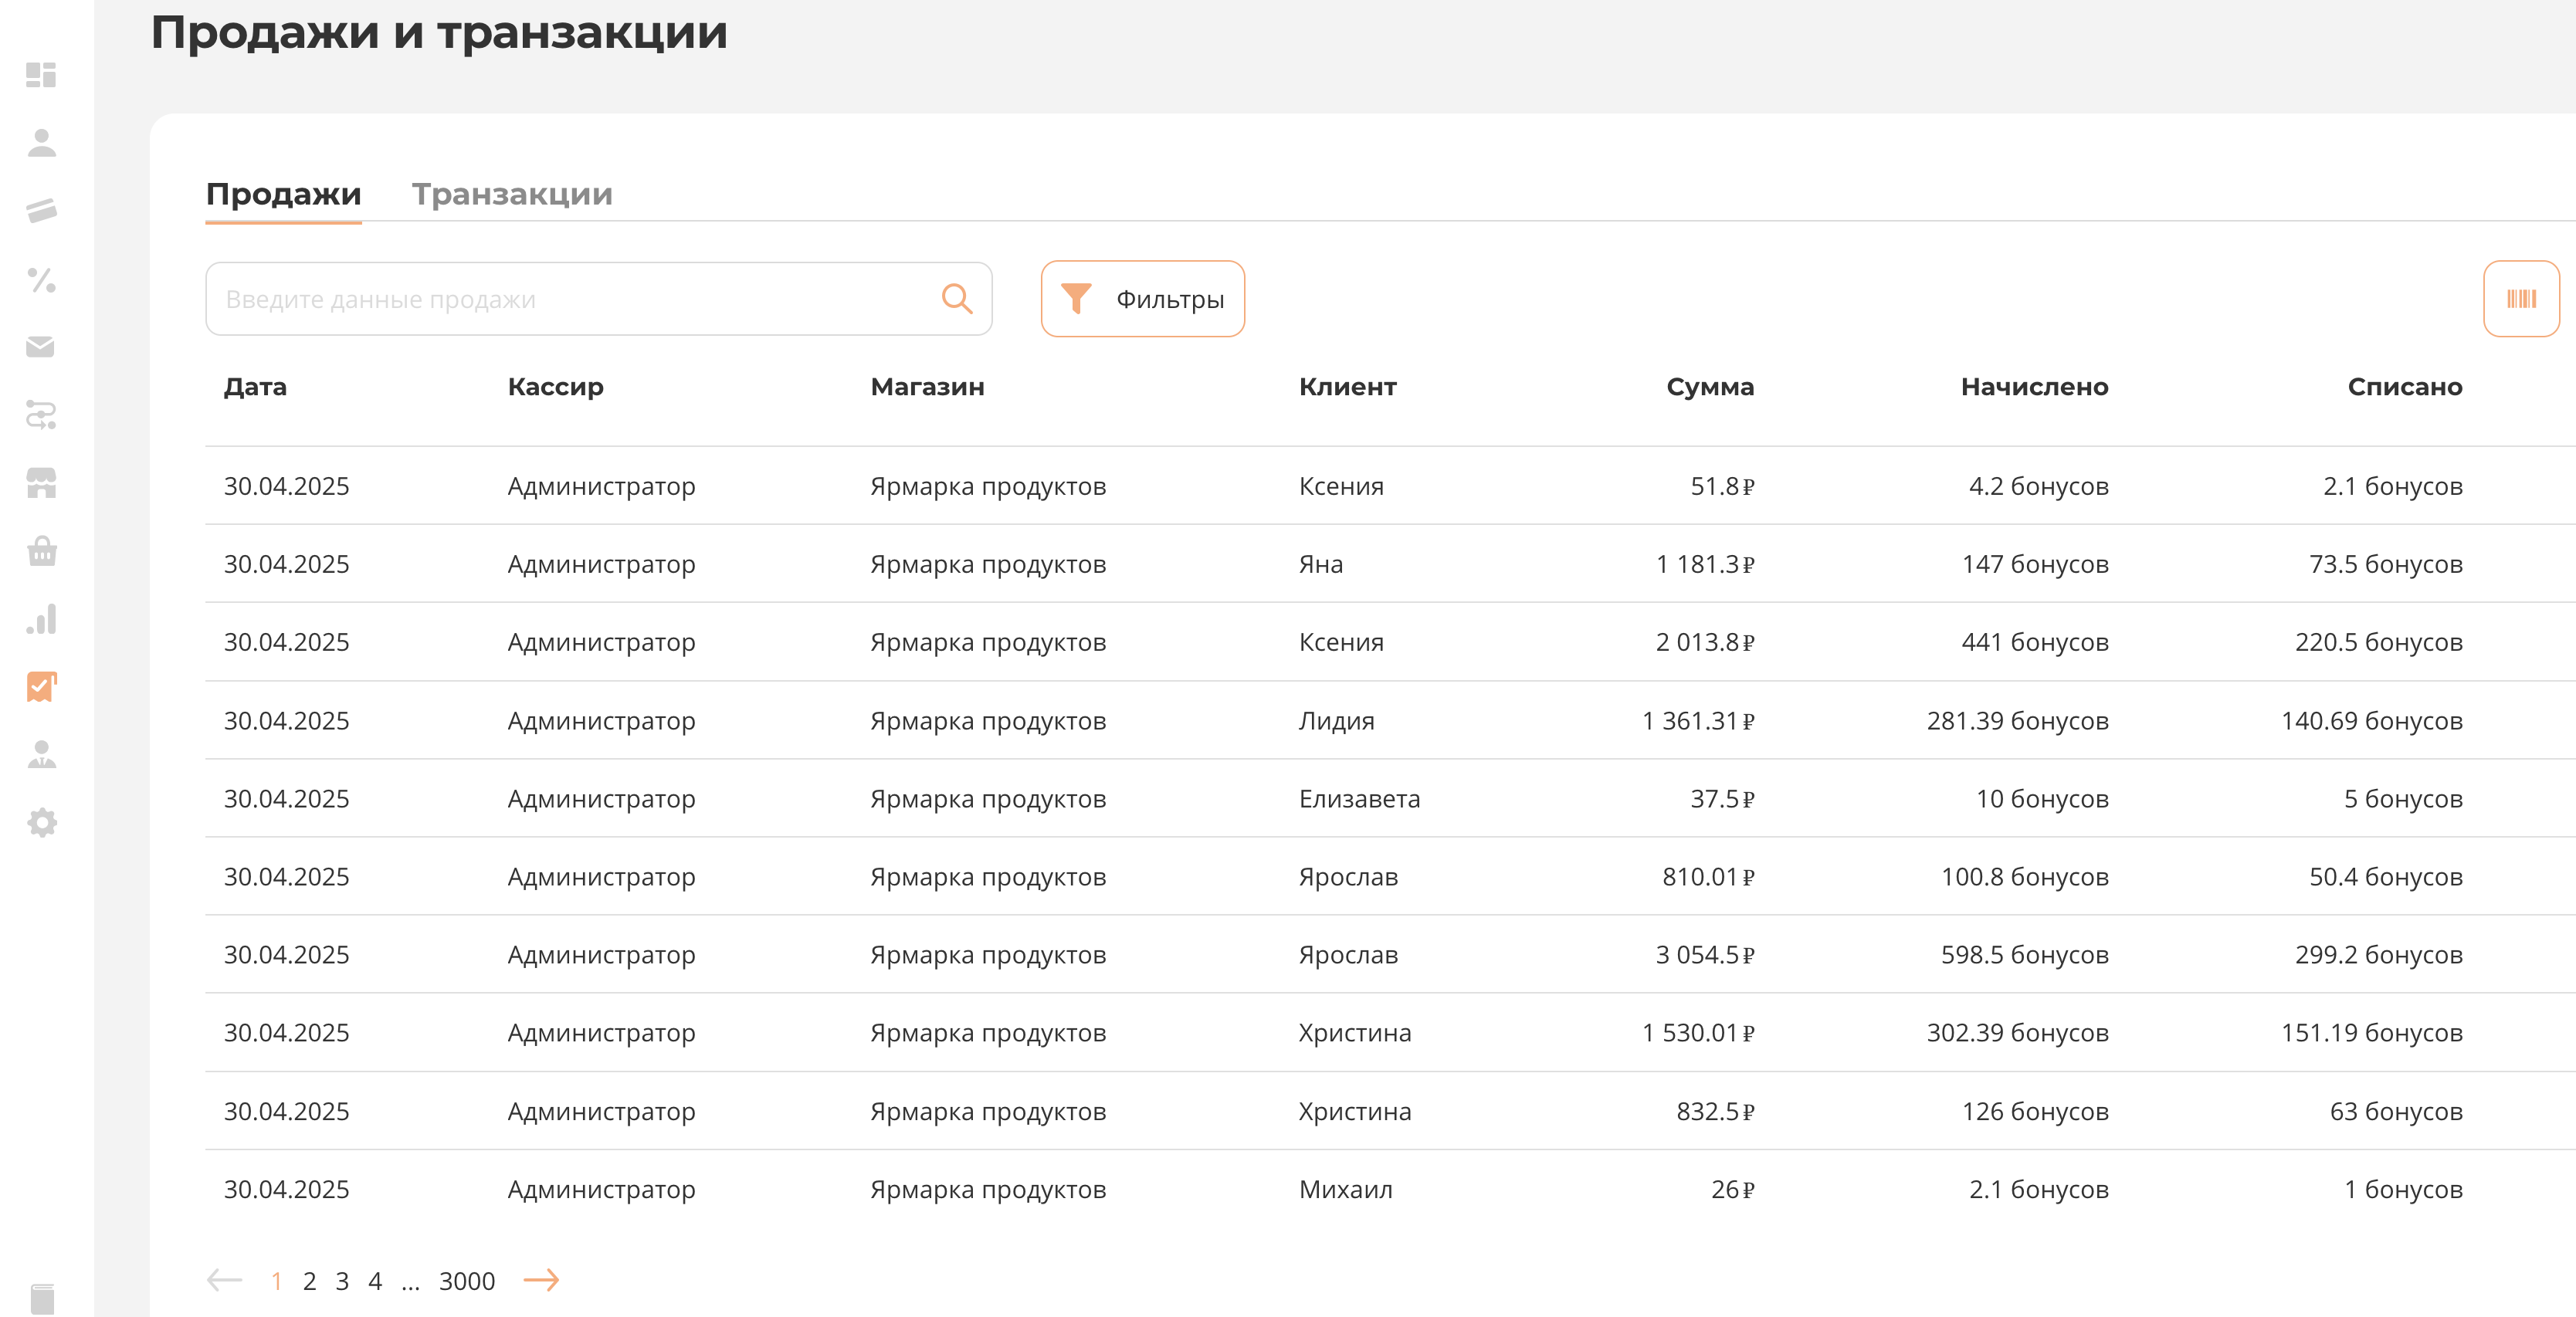Image resolution: width=2576 pixels, height=1317 pixels.
Task: Open the sale row for client Лидия
Action: coord(1336,720)
